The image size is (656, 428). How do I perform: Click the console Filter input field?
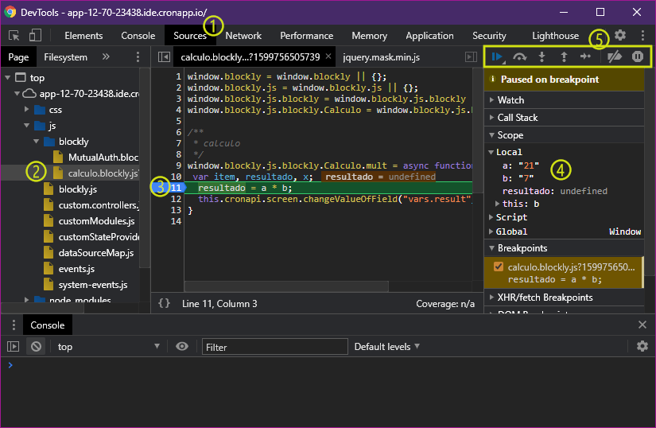click(275, 347)
